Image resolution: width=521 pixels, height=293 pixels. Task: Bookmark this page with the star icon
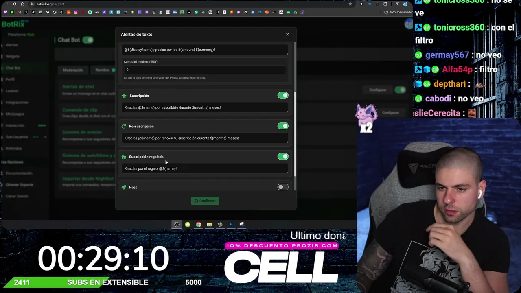pyautogui.click(x=350, y=4)
